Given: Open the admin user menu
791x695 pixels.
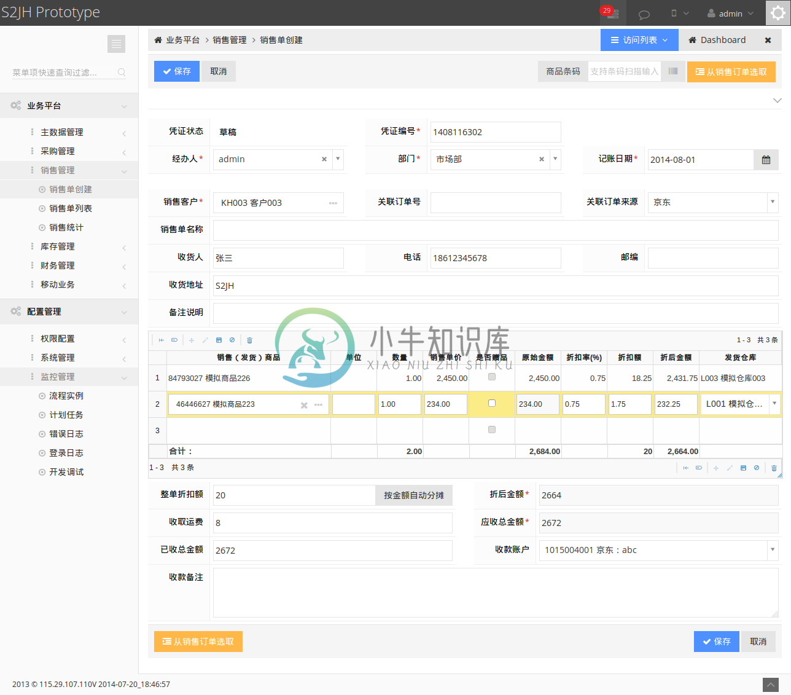Looking at the screenshot, I should pos(730,14).
